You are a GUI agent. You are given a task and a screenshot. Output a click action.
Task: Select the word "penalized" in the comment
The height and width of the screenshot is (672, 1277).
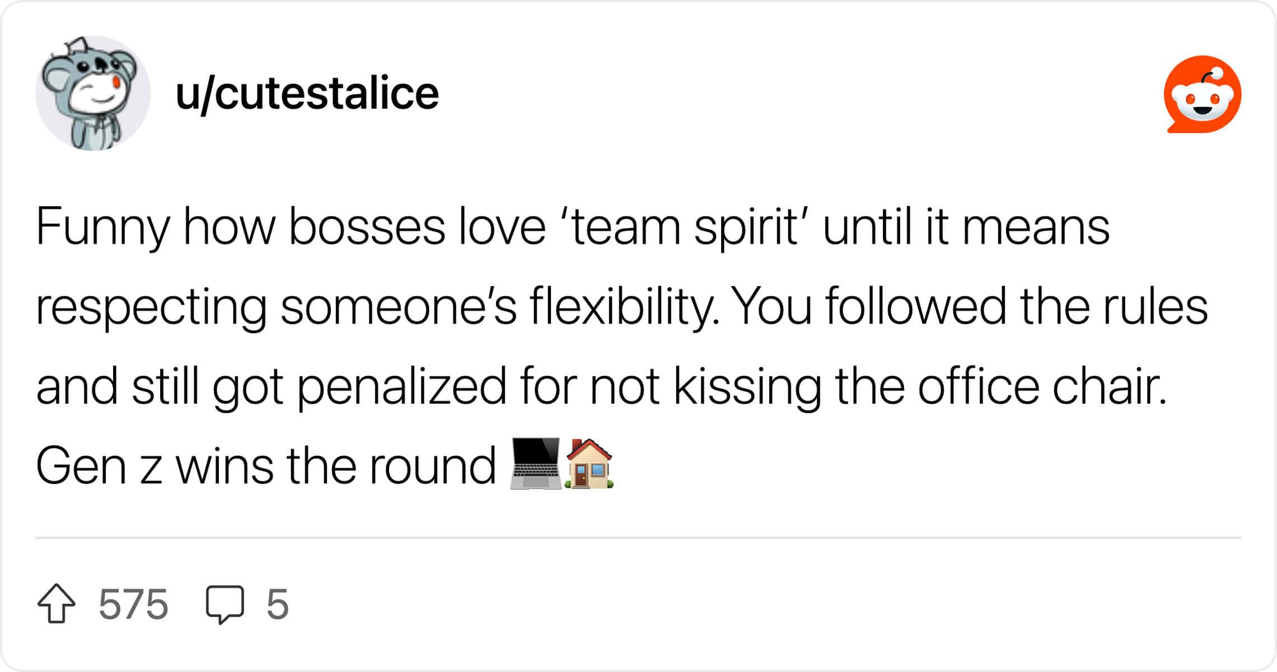coord(402,386)
